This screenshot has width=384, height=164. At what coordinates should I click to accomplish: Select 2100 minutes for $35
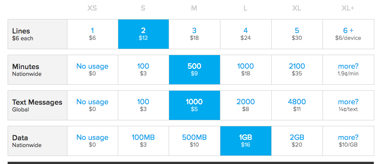pos(297,70)
